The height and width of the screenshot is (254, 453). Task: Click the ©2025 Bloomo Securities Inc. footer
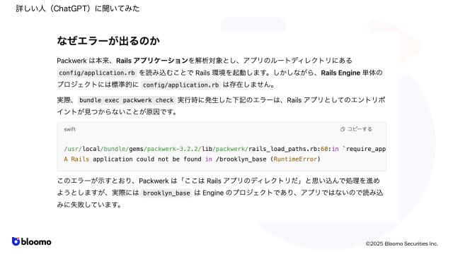pyautogui.click(x=401, y=243)
